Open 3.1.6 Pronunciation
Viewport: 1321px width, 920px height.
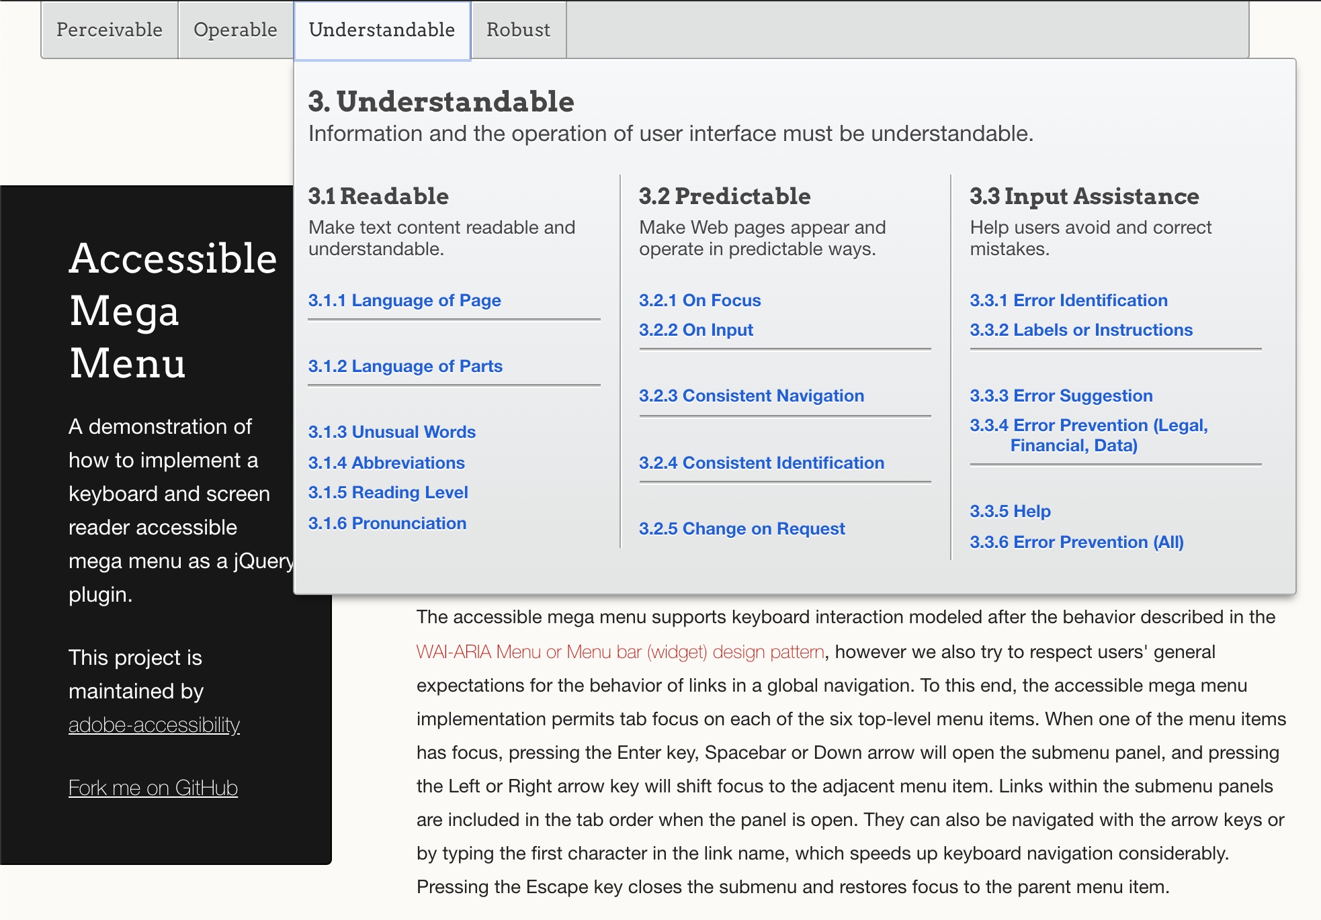pos(387,523)
